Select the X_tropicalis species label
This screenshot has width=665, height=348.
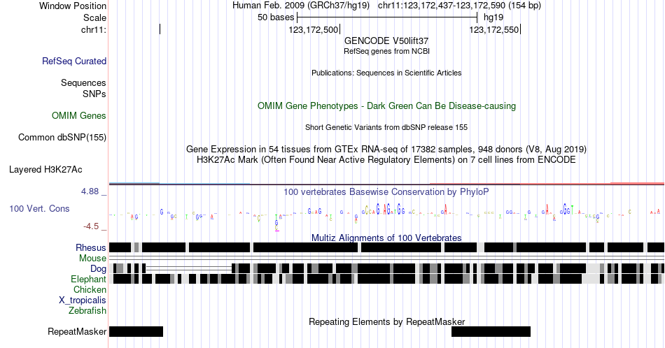point(83,300)
